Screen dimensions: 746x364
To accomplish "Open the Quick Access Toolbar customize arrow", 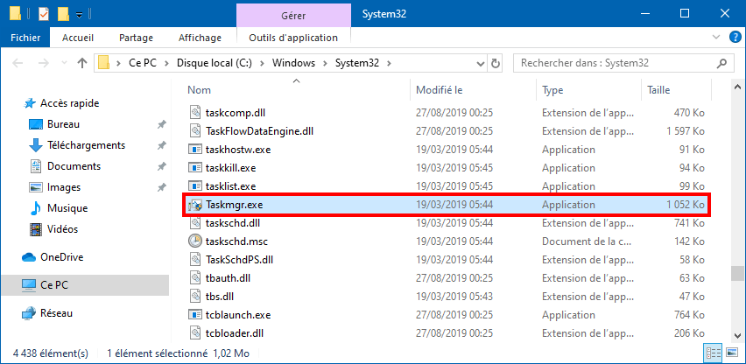I will 80,15.
